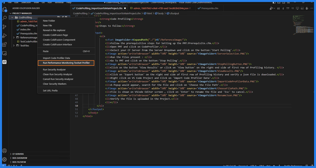Click the hand icon in editor toolbar
Image resolution: width=316 pixels, height=168 pixels.
(x=307, y=8)
